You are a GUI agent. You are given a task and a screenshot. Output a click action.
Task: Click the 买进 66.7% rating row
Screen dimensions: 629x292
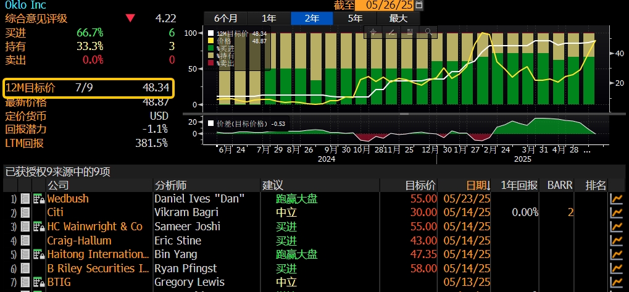click(90, 33)
